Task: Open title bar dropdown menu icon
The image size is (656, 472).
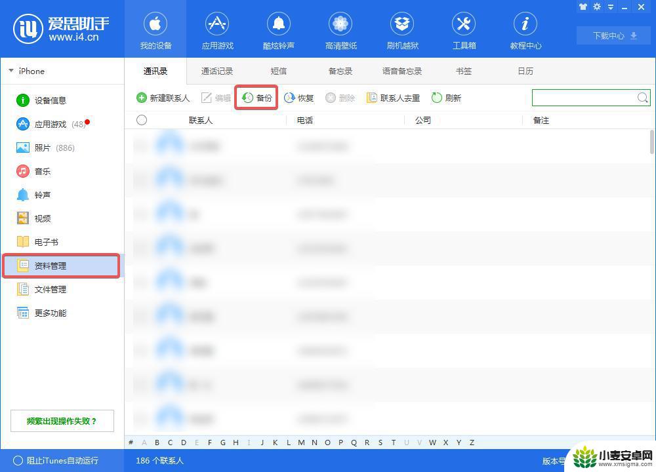Action: 611,7
